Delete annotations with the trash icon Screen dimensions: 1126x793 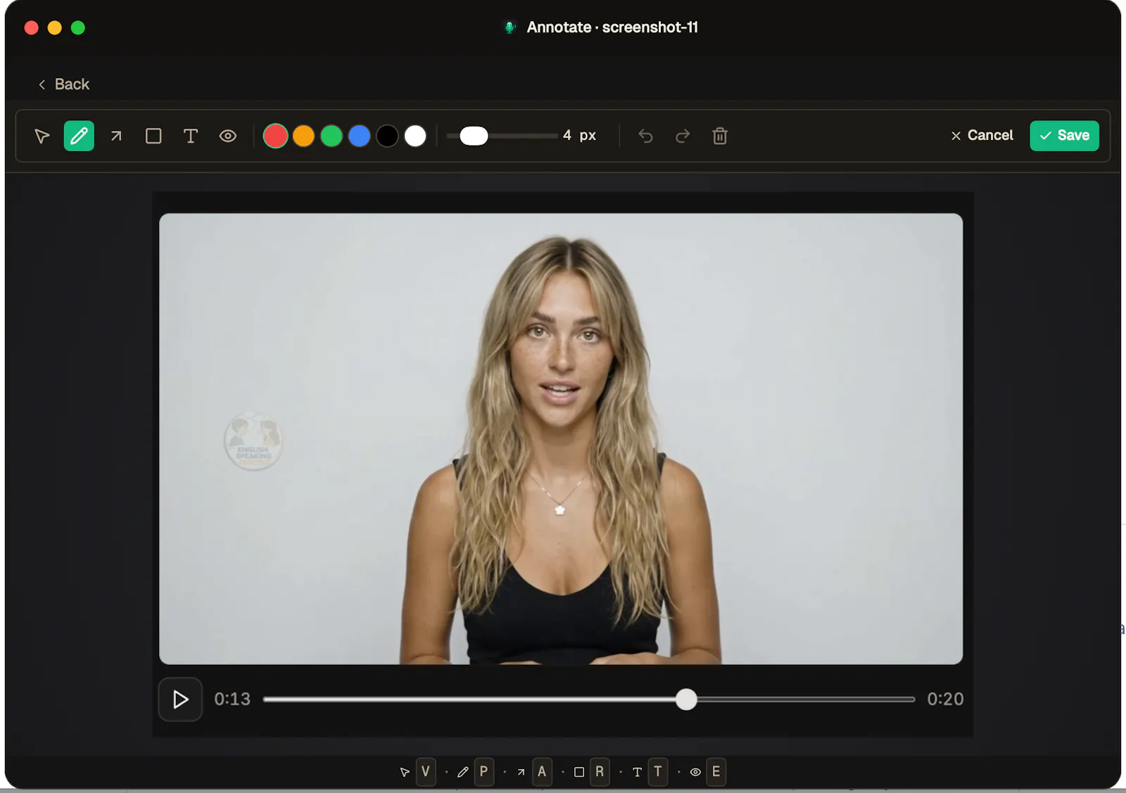tap(720, 136)
